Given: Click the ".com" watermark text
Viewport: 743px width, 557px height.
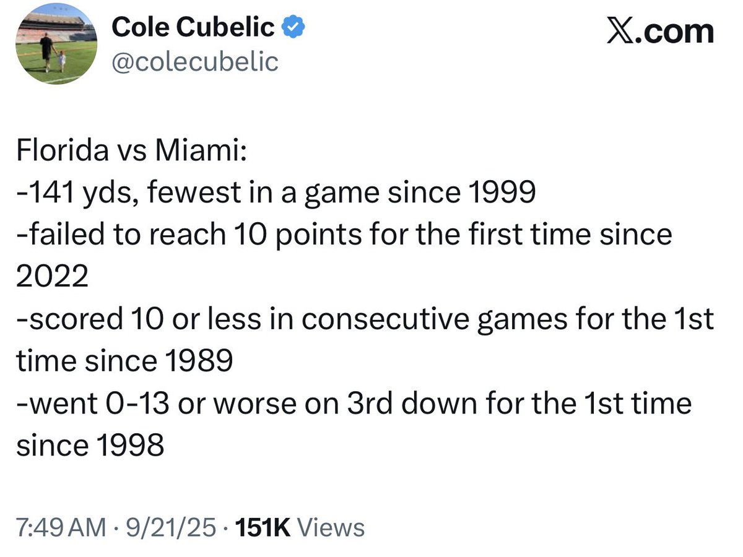Looking at the screenshot, I should click(672, 30).
